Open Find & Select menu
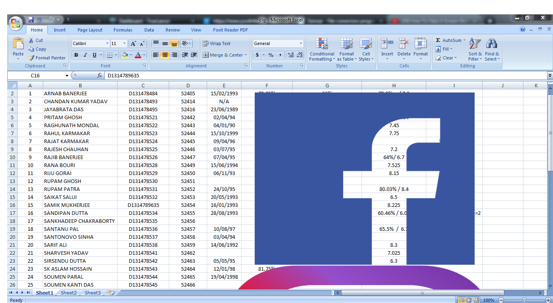This screenshot has height=303, width=553. click(492, 49)
